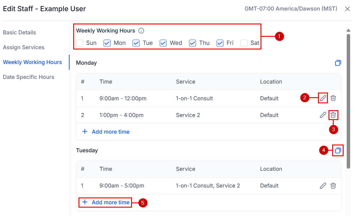Edit Tuesday's 9:00am working hours entry

coord(323,186)
